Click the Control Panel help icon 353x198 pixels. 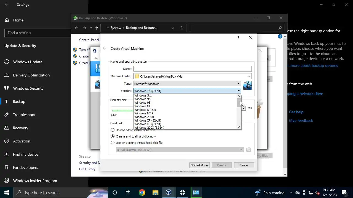coord(280,36)
